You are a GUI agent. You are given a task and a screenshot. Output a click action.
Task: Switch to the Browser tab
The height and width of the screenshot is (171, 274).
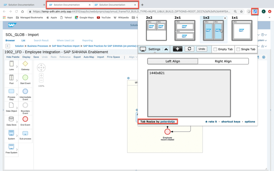point(10,41)
